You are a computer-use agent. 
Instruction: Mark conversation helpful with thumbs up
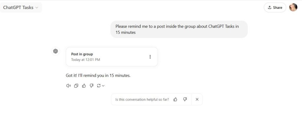click(175, 99)
